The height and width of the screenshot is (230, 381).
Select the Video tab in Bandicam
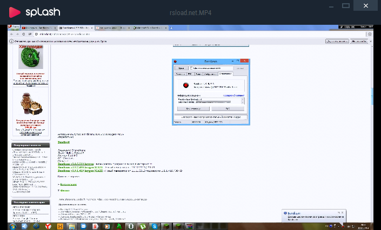198,74
